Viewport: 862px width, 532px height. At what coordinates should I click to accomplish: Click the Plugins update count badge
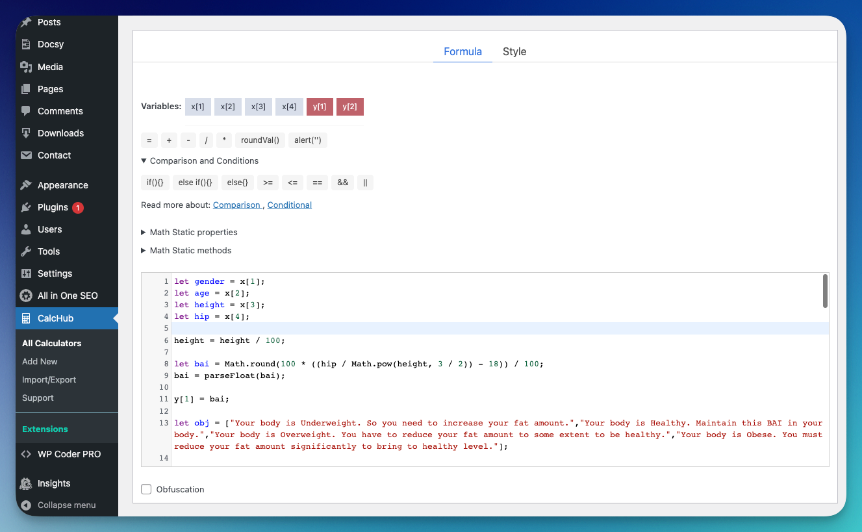[x=78, y=208]
